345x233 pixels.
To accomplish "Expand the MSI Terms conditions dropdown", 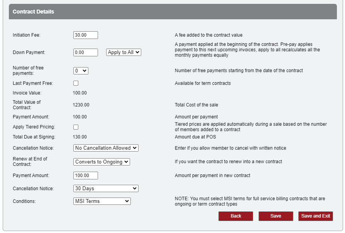I will tap(102, 201).
